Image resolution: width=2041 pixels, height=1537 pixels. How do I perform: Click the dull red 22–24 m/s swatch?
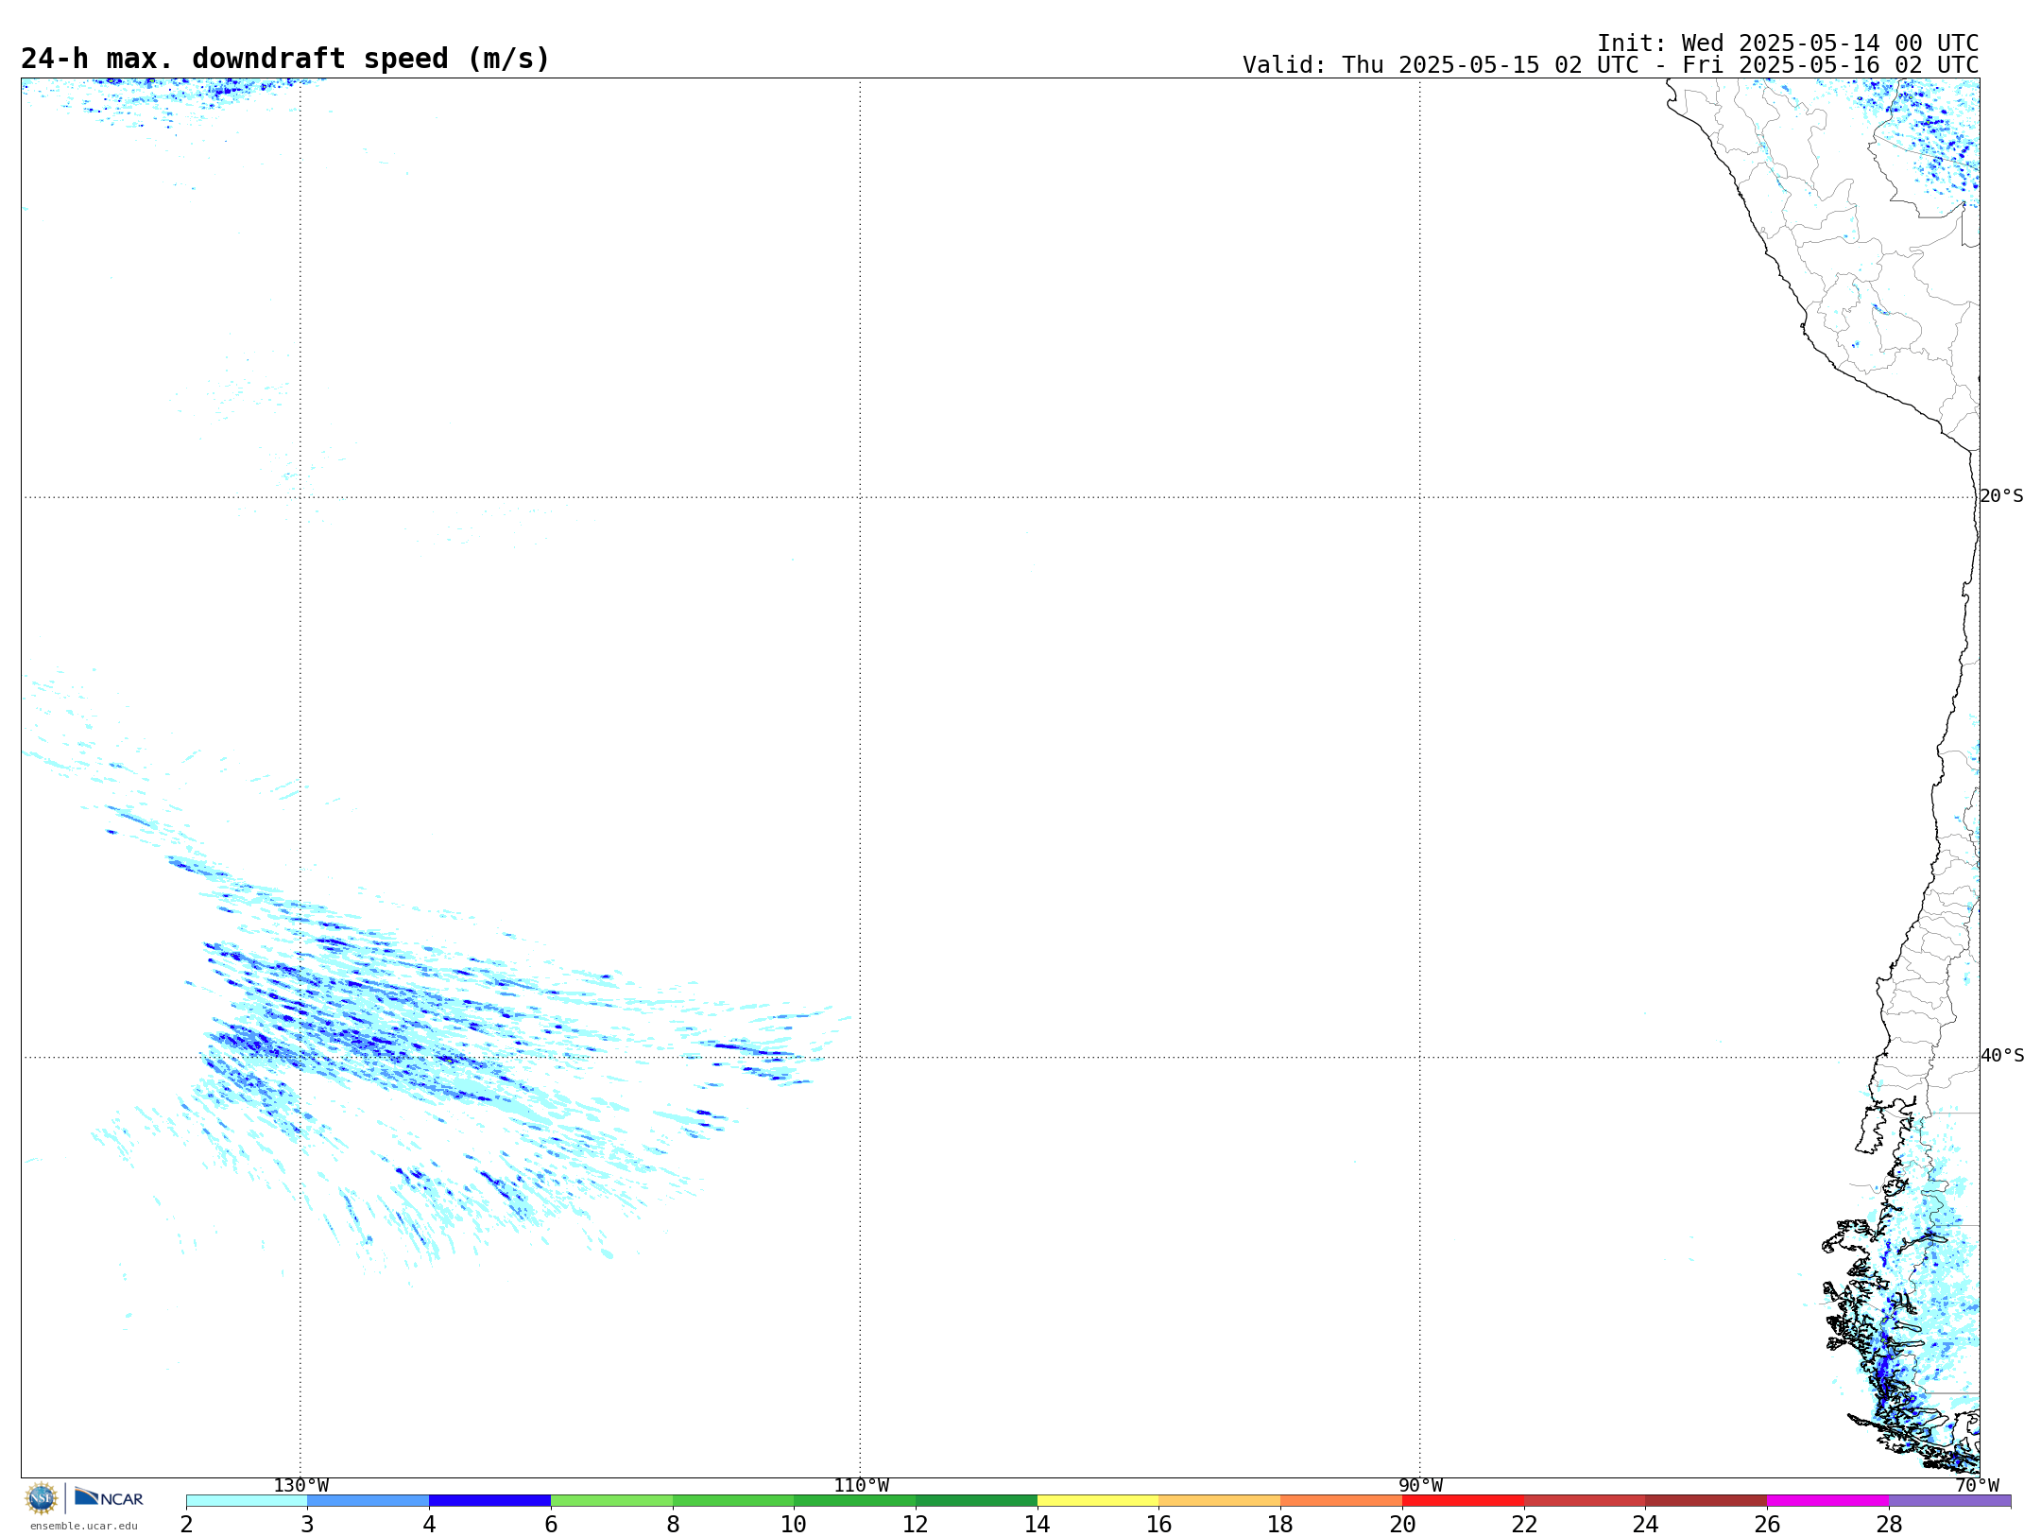click(x=1585, y=1501)
